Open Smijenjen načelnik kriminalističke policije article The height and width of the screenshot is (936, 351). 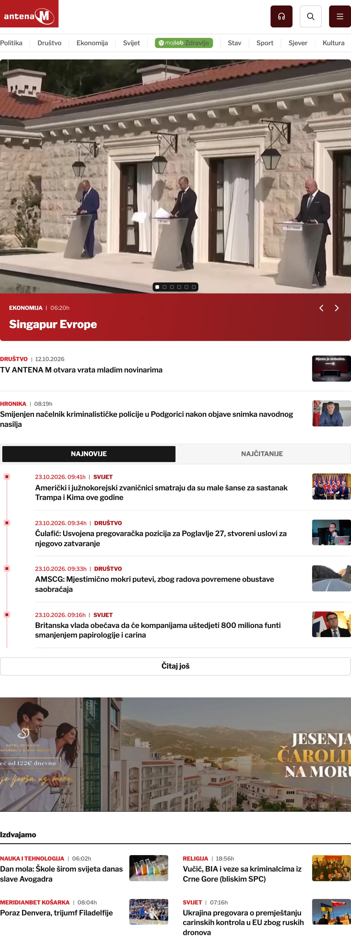coord(146,419)
